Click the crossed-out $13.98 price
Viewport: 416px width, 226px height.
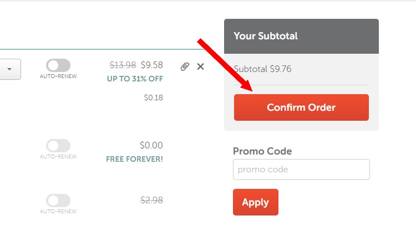click(123, 65)
